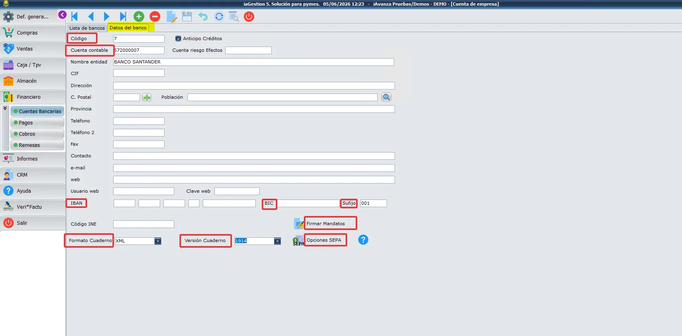The width and height of the screenshot is (682, 336).
Task: Go to next record arrow
Action: (106, 16)
